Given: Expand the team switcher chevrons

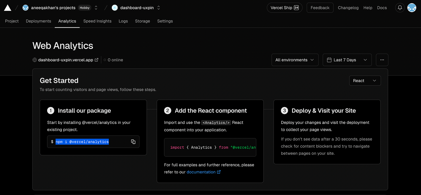Looking at the screenshot, I should click(x=96, y=8).
